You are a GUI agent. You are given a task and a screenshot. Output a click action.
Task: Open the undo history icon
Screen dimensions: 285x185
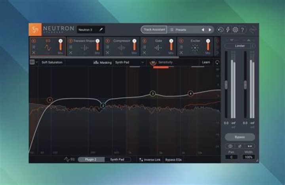point(220,30)
